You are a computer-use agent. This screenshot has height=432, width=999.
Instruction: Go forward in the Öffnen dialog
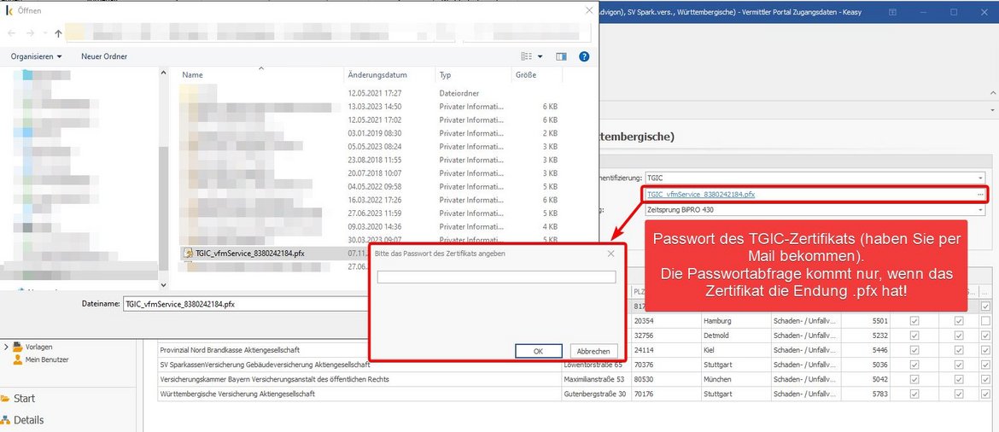(30, 33)
